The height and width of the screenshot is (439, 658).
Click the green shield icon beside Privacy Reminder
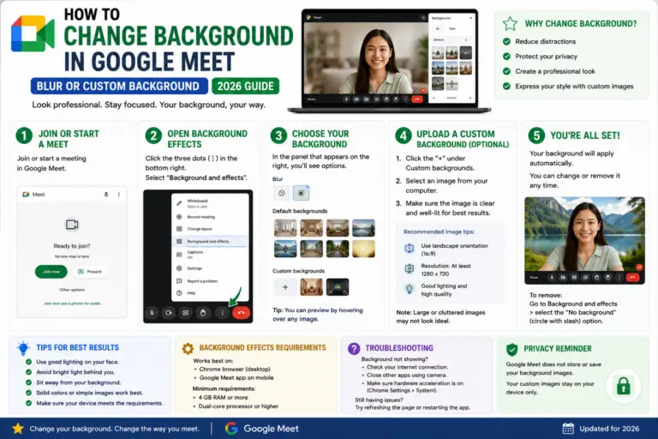click(x=512, y=349)
